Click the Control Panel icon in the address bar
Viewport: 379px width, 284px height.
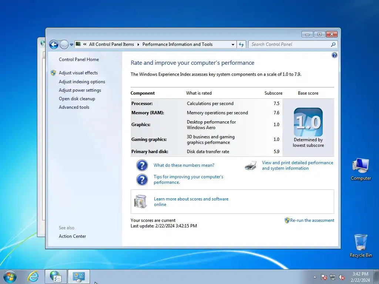coord(78,44)
